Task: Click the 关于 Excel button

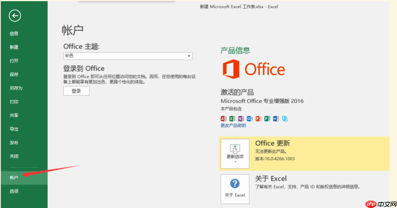Action: click(235, 189)
